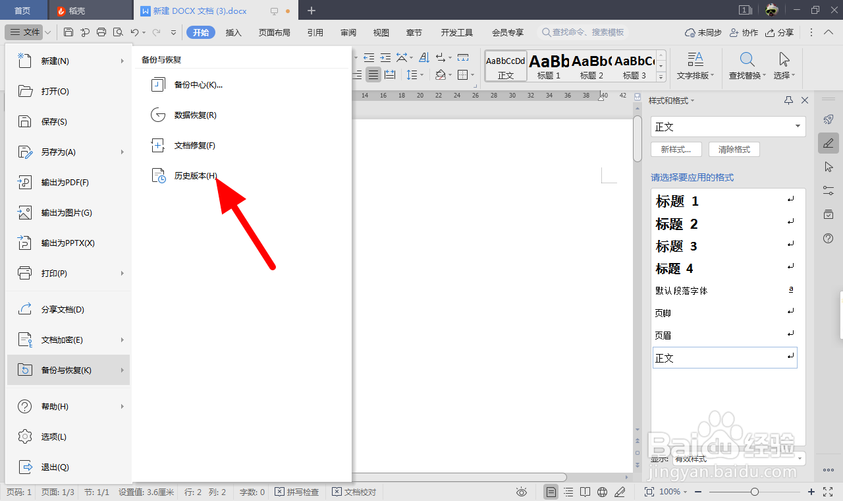This screenshot has width=843, height=501.
Task: Expand the Help (帮助) submenu arrow
Action: [122, 407]
